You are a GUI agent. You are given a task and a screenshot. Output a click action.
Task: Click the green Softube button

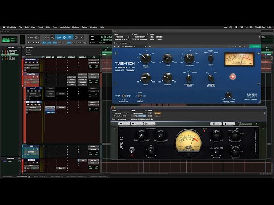[255, 46]
